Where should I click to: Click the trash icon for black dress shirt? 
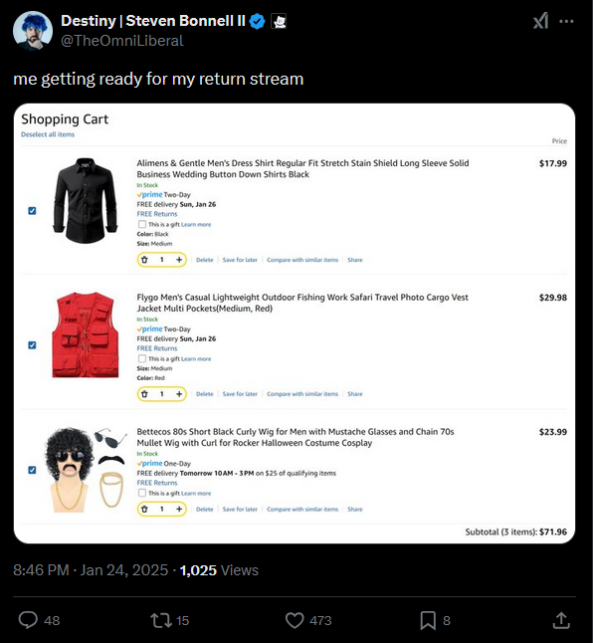[x=144, y=260]
